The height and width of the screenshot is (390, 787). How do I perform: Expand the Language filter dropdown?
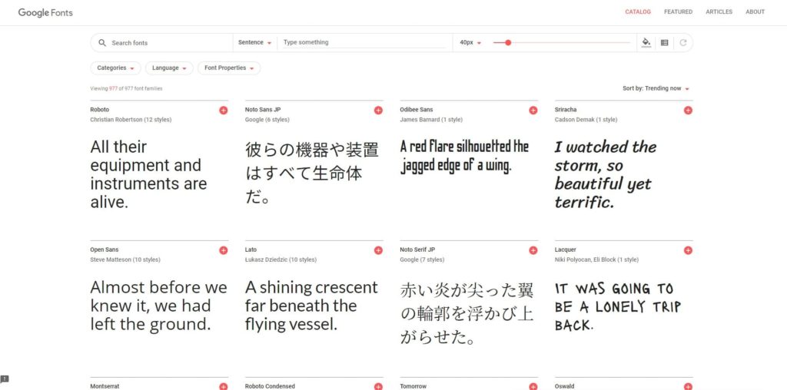coord(169,68)
